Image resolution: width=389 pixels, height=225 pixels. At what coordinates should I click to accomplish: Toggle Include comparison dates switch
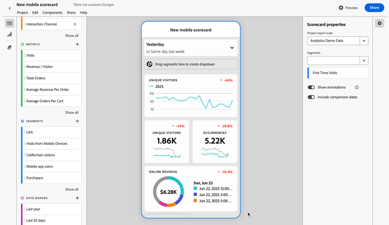pyautogui.click(x=311, y=97)
